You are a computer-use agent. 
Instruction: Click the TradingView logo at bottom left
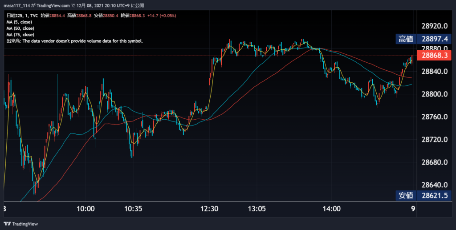click(20, 224)
